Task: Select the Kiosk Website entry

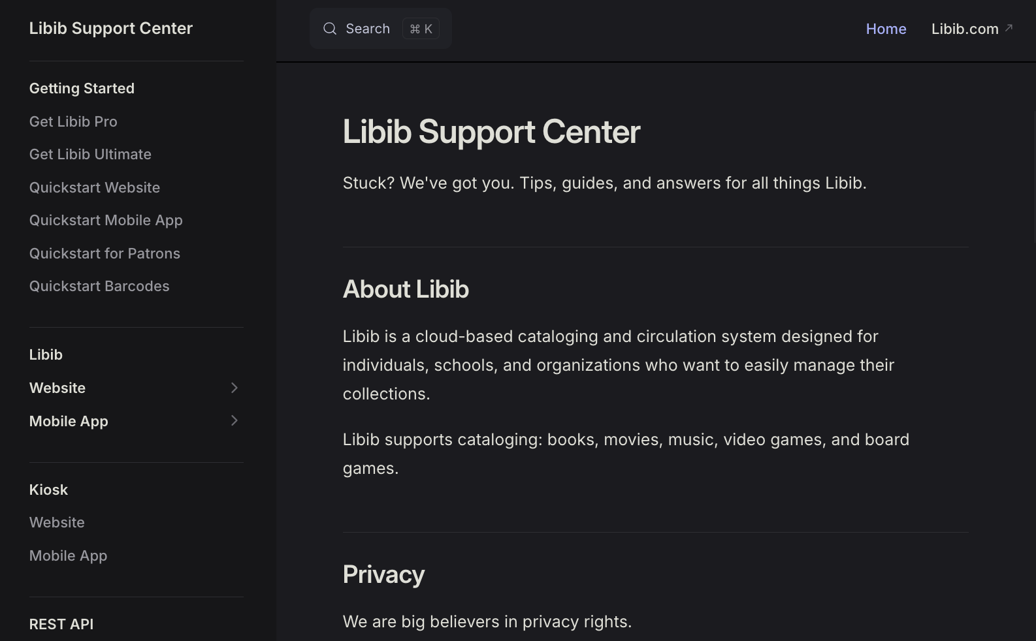Action: point(57,522)
